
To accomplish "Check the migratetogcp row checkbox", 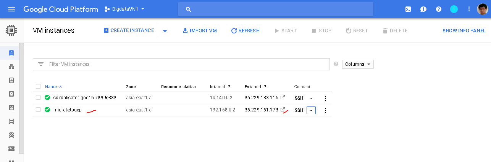I will 38,110.
